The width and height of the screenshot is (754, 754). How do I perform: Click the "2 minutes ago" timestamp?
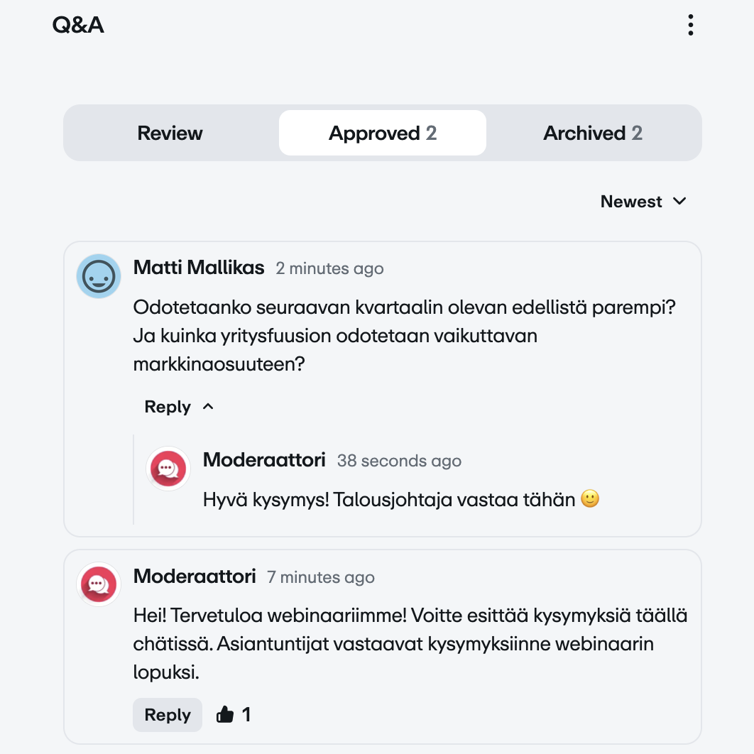[329, 269]
